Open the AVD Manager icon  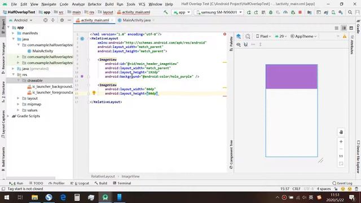[x=333, y=12]
